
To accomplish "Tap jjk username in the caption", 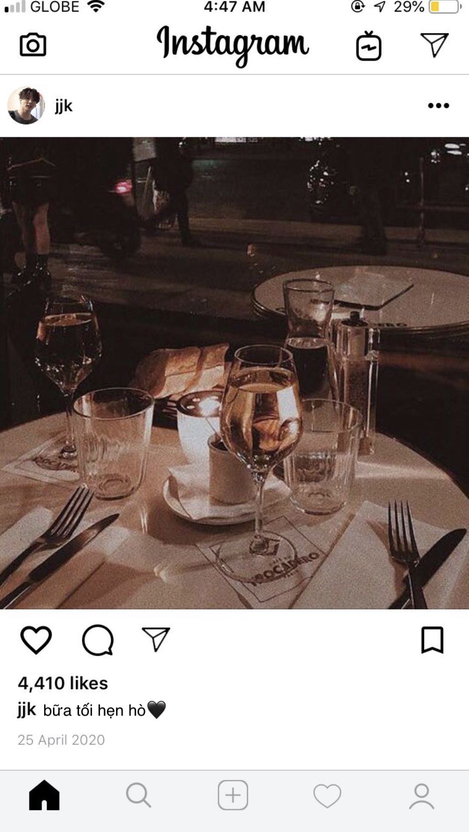I will click(27, 710).
